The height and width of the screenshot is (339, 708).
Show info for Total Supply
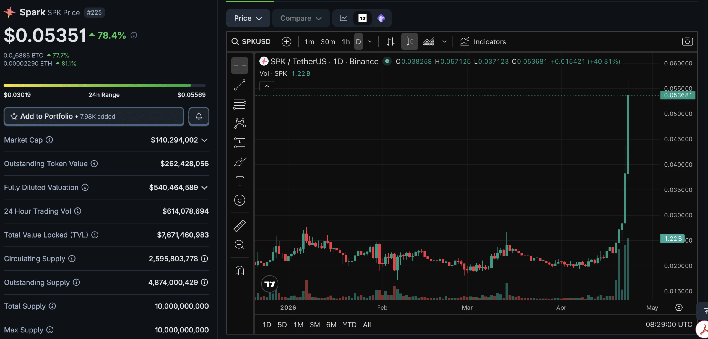[x=52, y=306]
